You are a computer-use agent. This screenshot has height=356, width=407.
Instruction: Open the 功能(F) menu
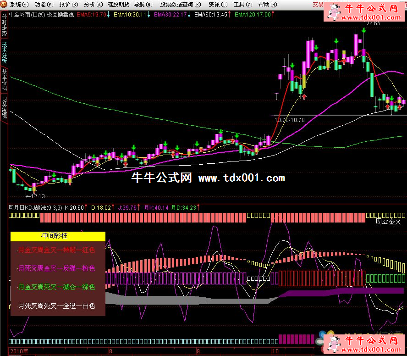pos(44,5)
